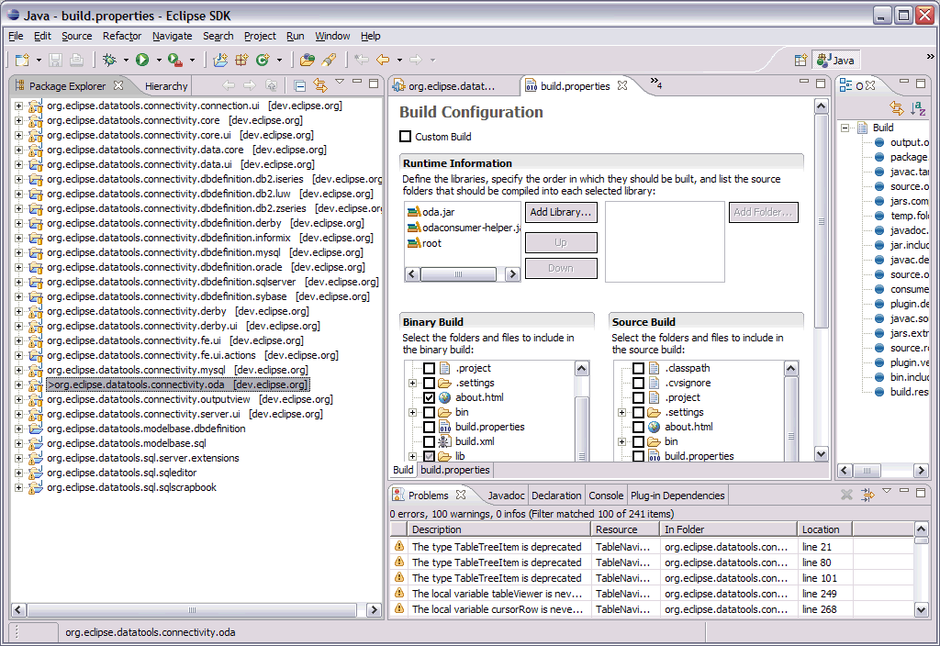The height and width of the screenshot is (646, 940).
Task: Sort Problems by Location column header
Action: click(x=824, y=529)
